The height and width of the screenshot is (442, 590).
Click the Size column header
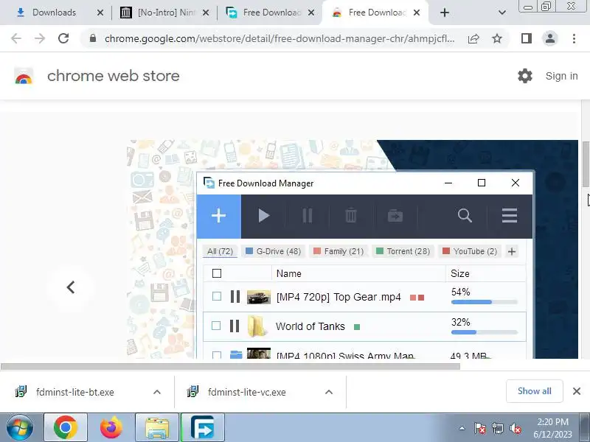tap(459, 273)
